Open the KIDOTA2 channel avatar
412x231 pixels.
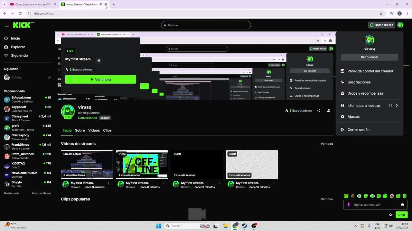point(7,166)
